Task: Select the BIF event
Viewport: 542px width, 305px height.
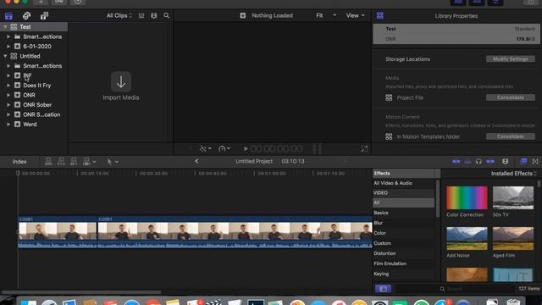Action: pyautogui.click(x=27, y=75)
